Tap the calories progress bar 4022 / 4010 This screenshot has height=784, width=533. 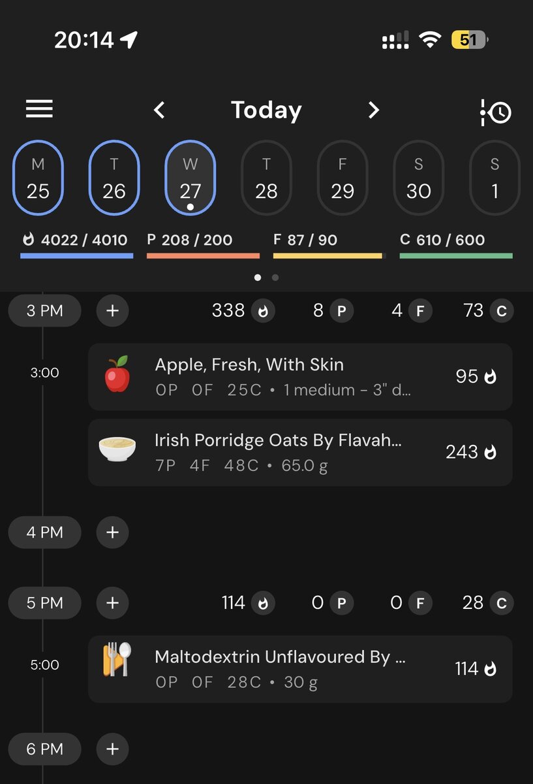[77, 247]
